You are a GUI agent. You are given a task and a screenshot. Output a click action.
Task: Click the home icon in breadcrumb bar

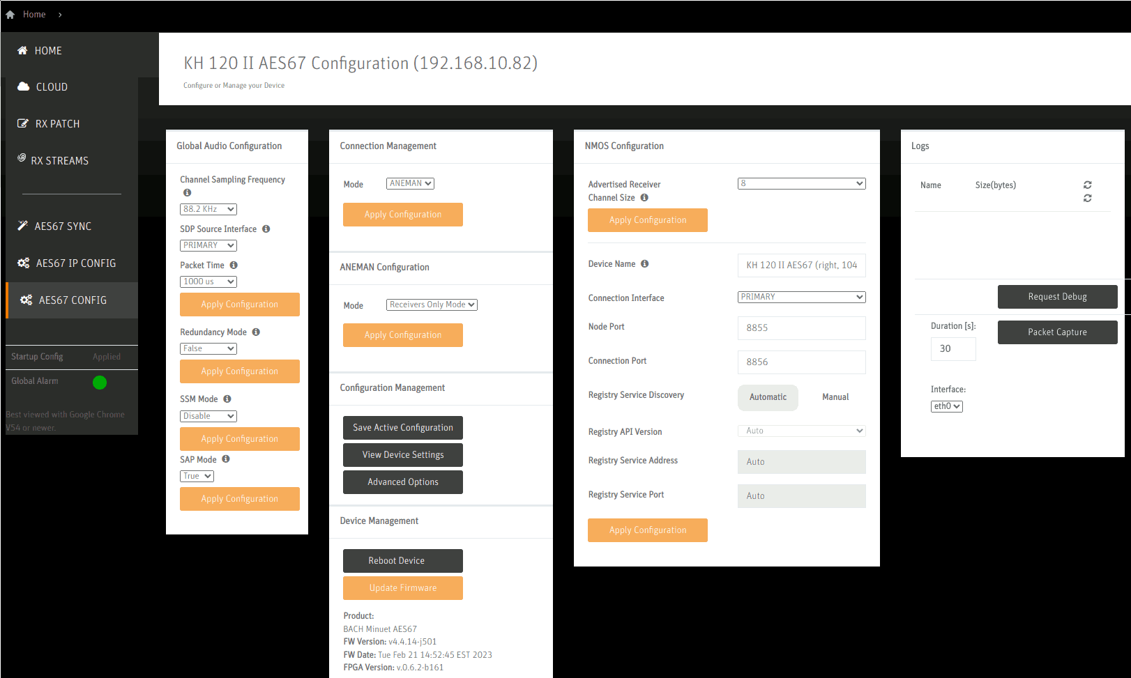click(10, 15)
